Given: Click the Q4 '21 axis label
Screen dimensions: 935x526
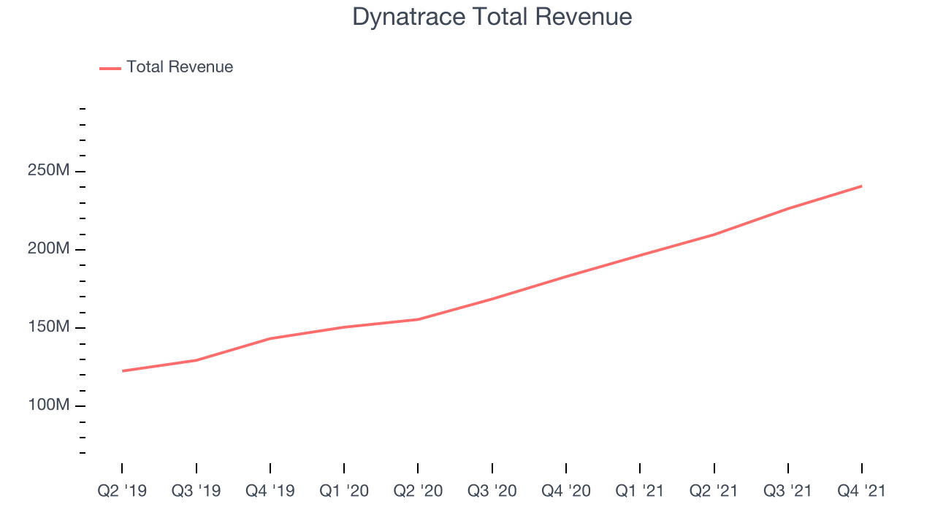Looking at the screenshot, I should click(x=862, y=491).
